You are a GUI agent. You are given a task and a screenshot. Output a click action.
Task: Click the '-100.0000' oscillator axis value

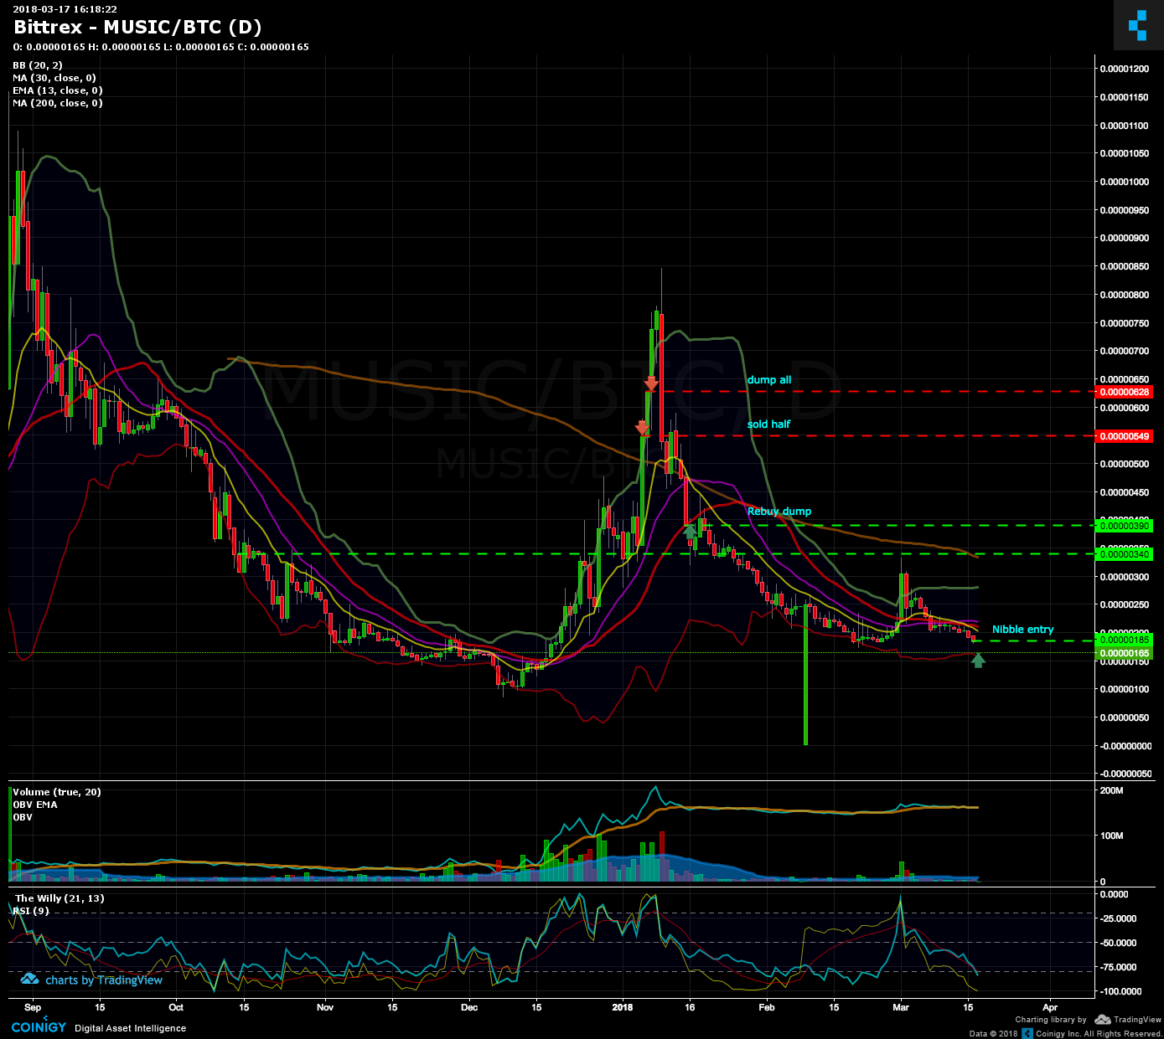(1121, 991)
